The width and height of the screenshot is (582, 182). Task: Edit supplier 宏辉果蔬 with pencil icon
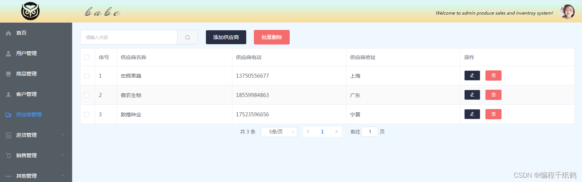pyautogui.click(x=472, y=75)
